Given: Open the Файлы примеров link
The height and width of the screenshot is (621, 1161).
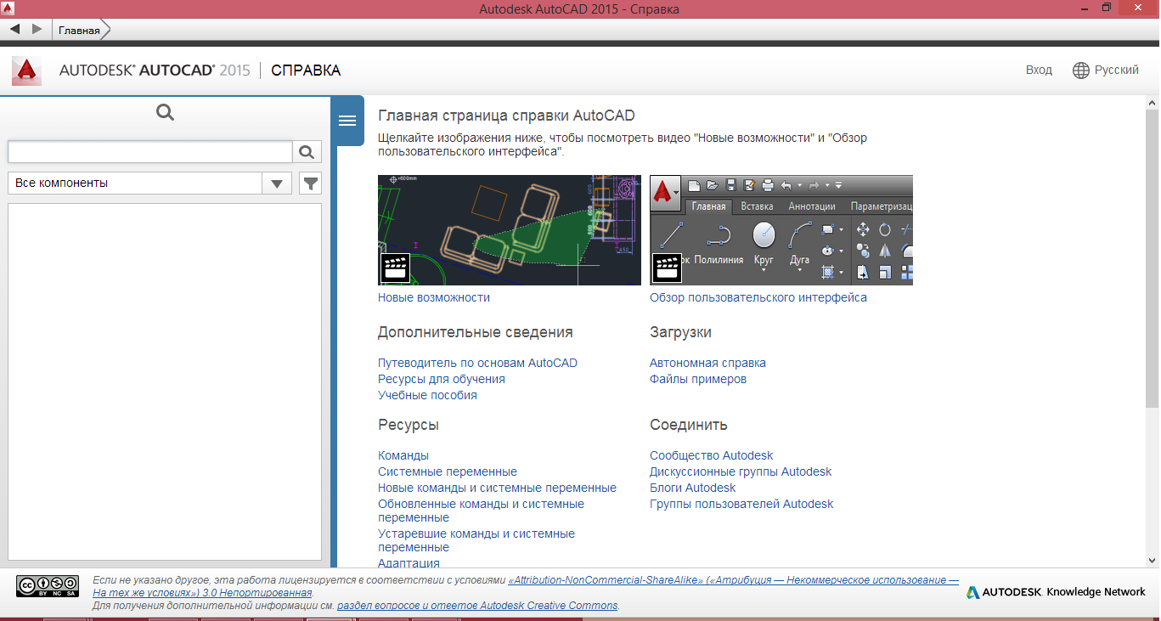Looking at the screenshot, I should pos(698,379).
